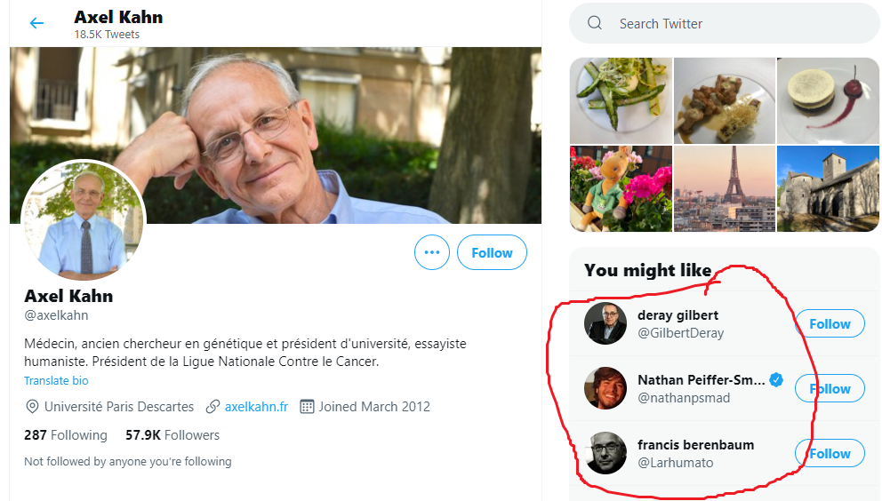882x501 pixels.
Task: Open francis berenbaum's profile avatar
Action: pyautogui.click(x=605, y=453)
